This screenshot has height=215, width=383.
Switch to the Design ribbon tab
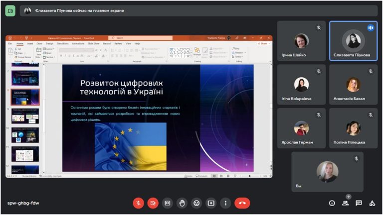[x=49, y=44]
